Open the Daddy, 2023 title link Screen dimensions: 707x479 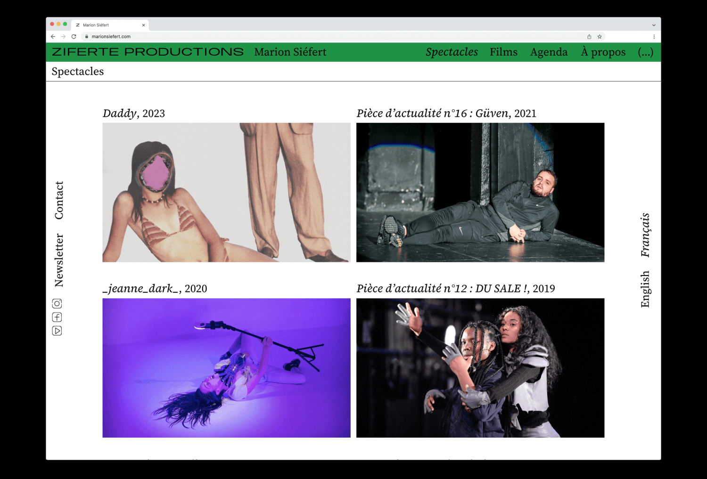(134, 114)
